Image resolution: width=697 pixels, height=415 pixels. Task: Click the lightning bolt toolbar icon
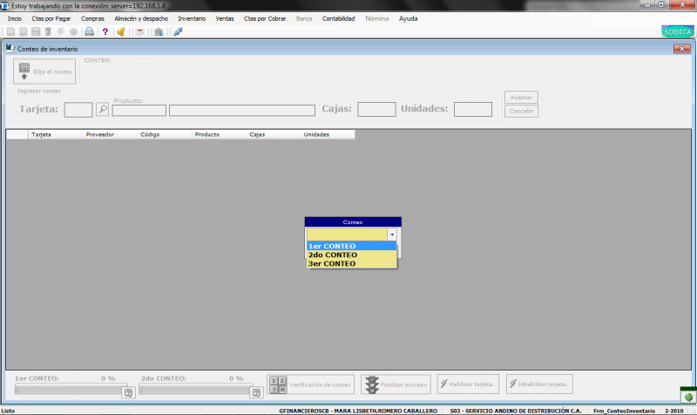60,31
